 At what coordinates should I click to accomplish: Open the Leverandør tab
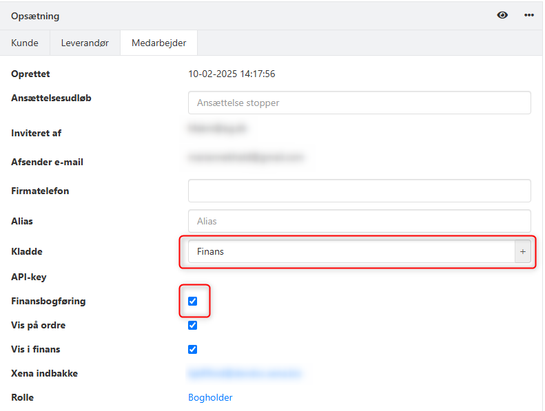[85, 43]
